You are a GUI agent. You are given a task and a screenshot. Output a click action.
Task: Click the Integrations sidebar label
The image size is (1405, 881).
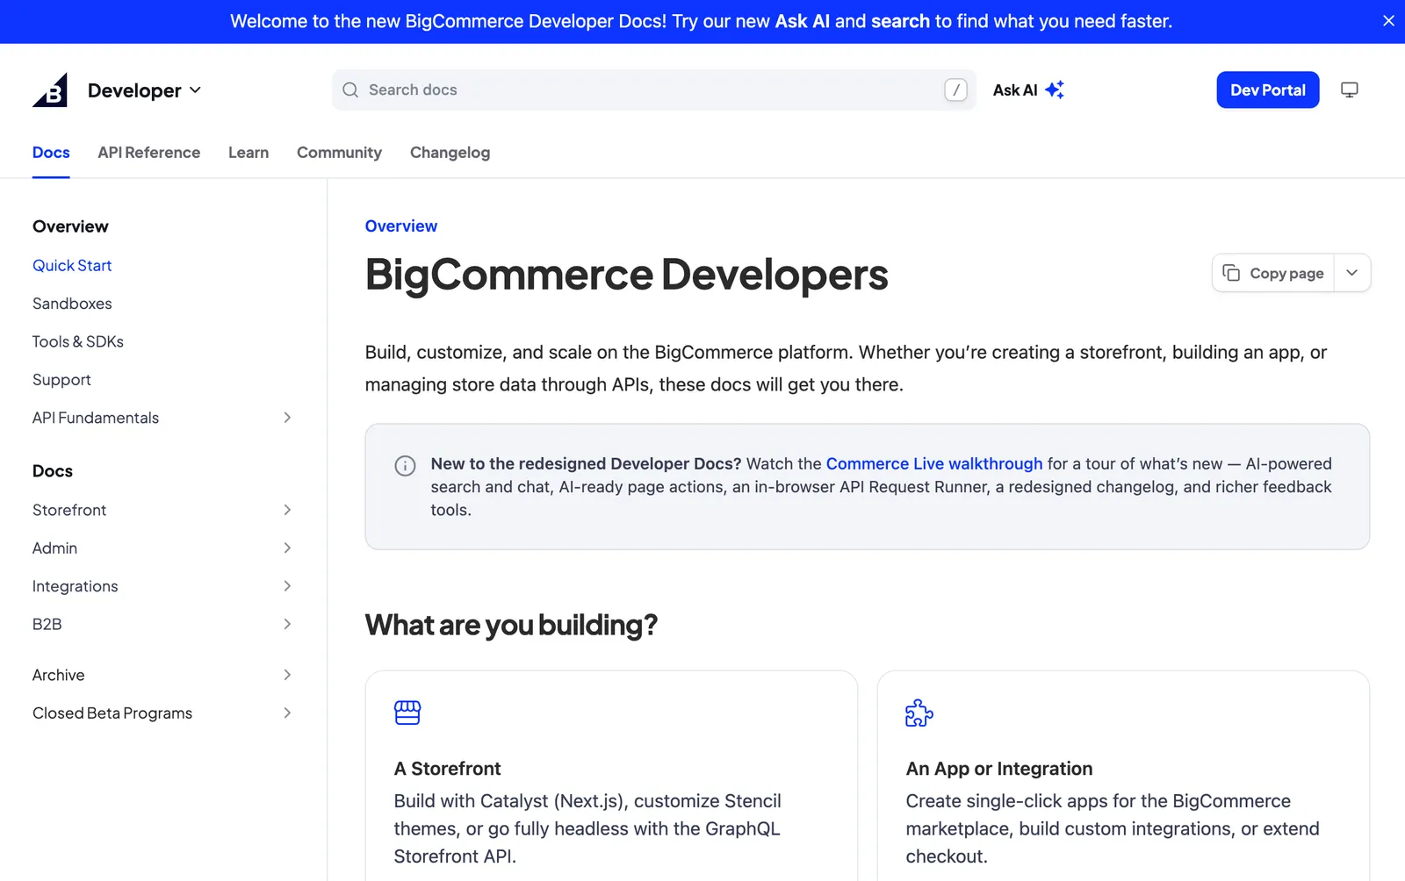[x=75, y=586]
